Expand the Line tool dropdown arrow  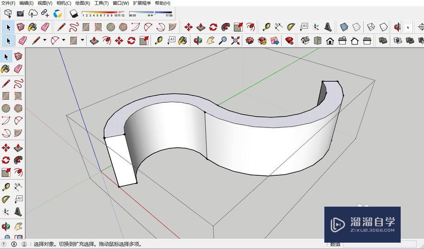tap(45, 40)
